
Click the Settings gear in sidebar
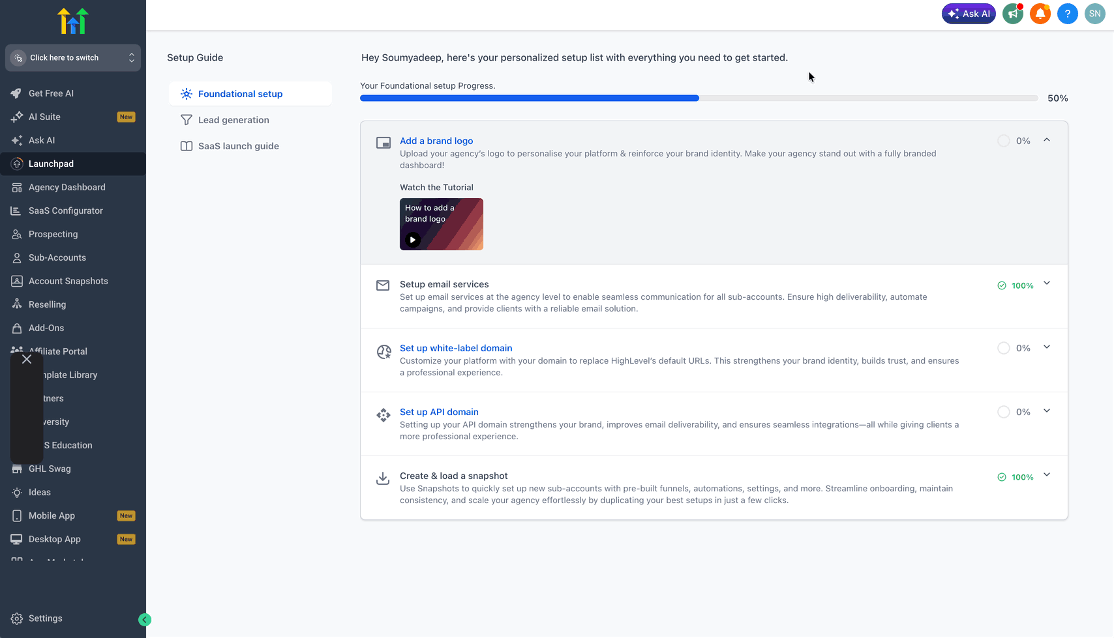(x=17, y=618)
